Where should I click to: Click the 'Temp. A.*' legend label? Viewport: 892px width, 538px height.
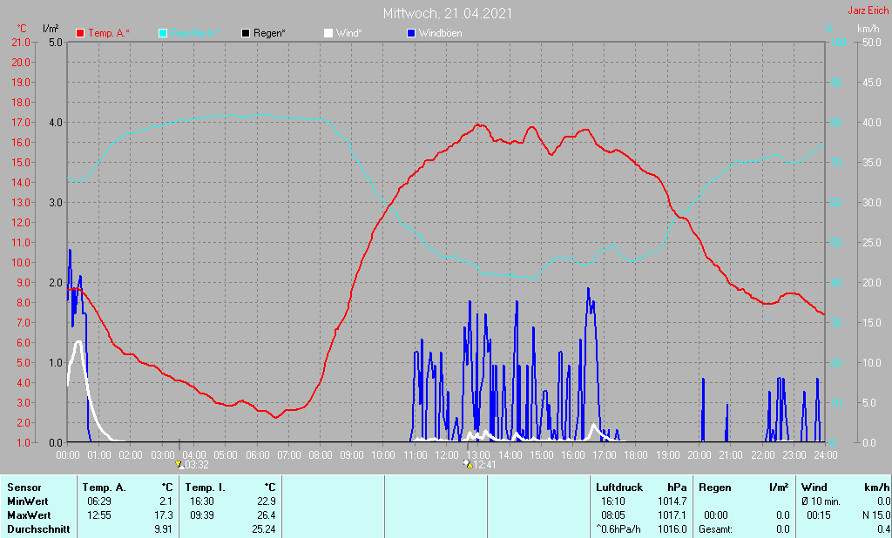[x=109, y=33]
